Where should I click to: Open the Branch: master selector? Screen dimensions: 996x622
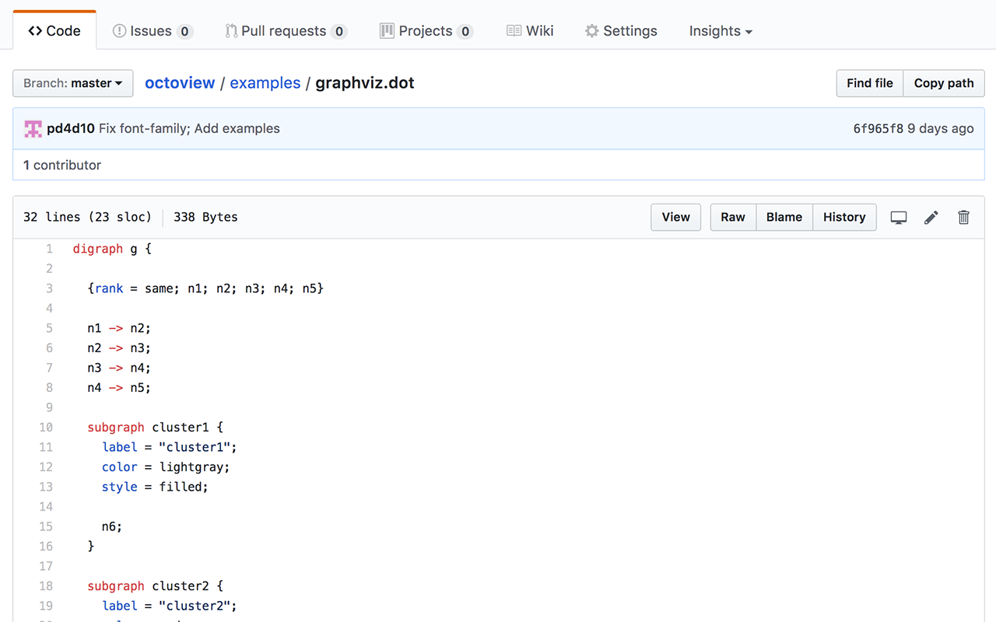click(72, 83)
